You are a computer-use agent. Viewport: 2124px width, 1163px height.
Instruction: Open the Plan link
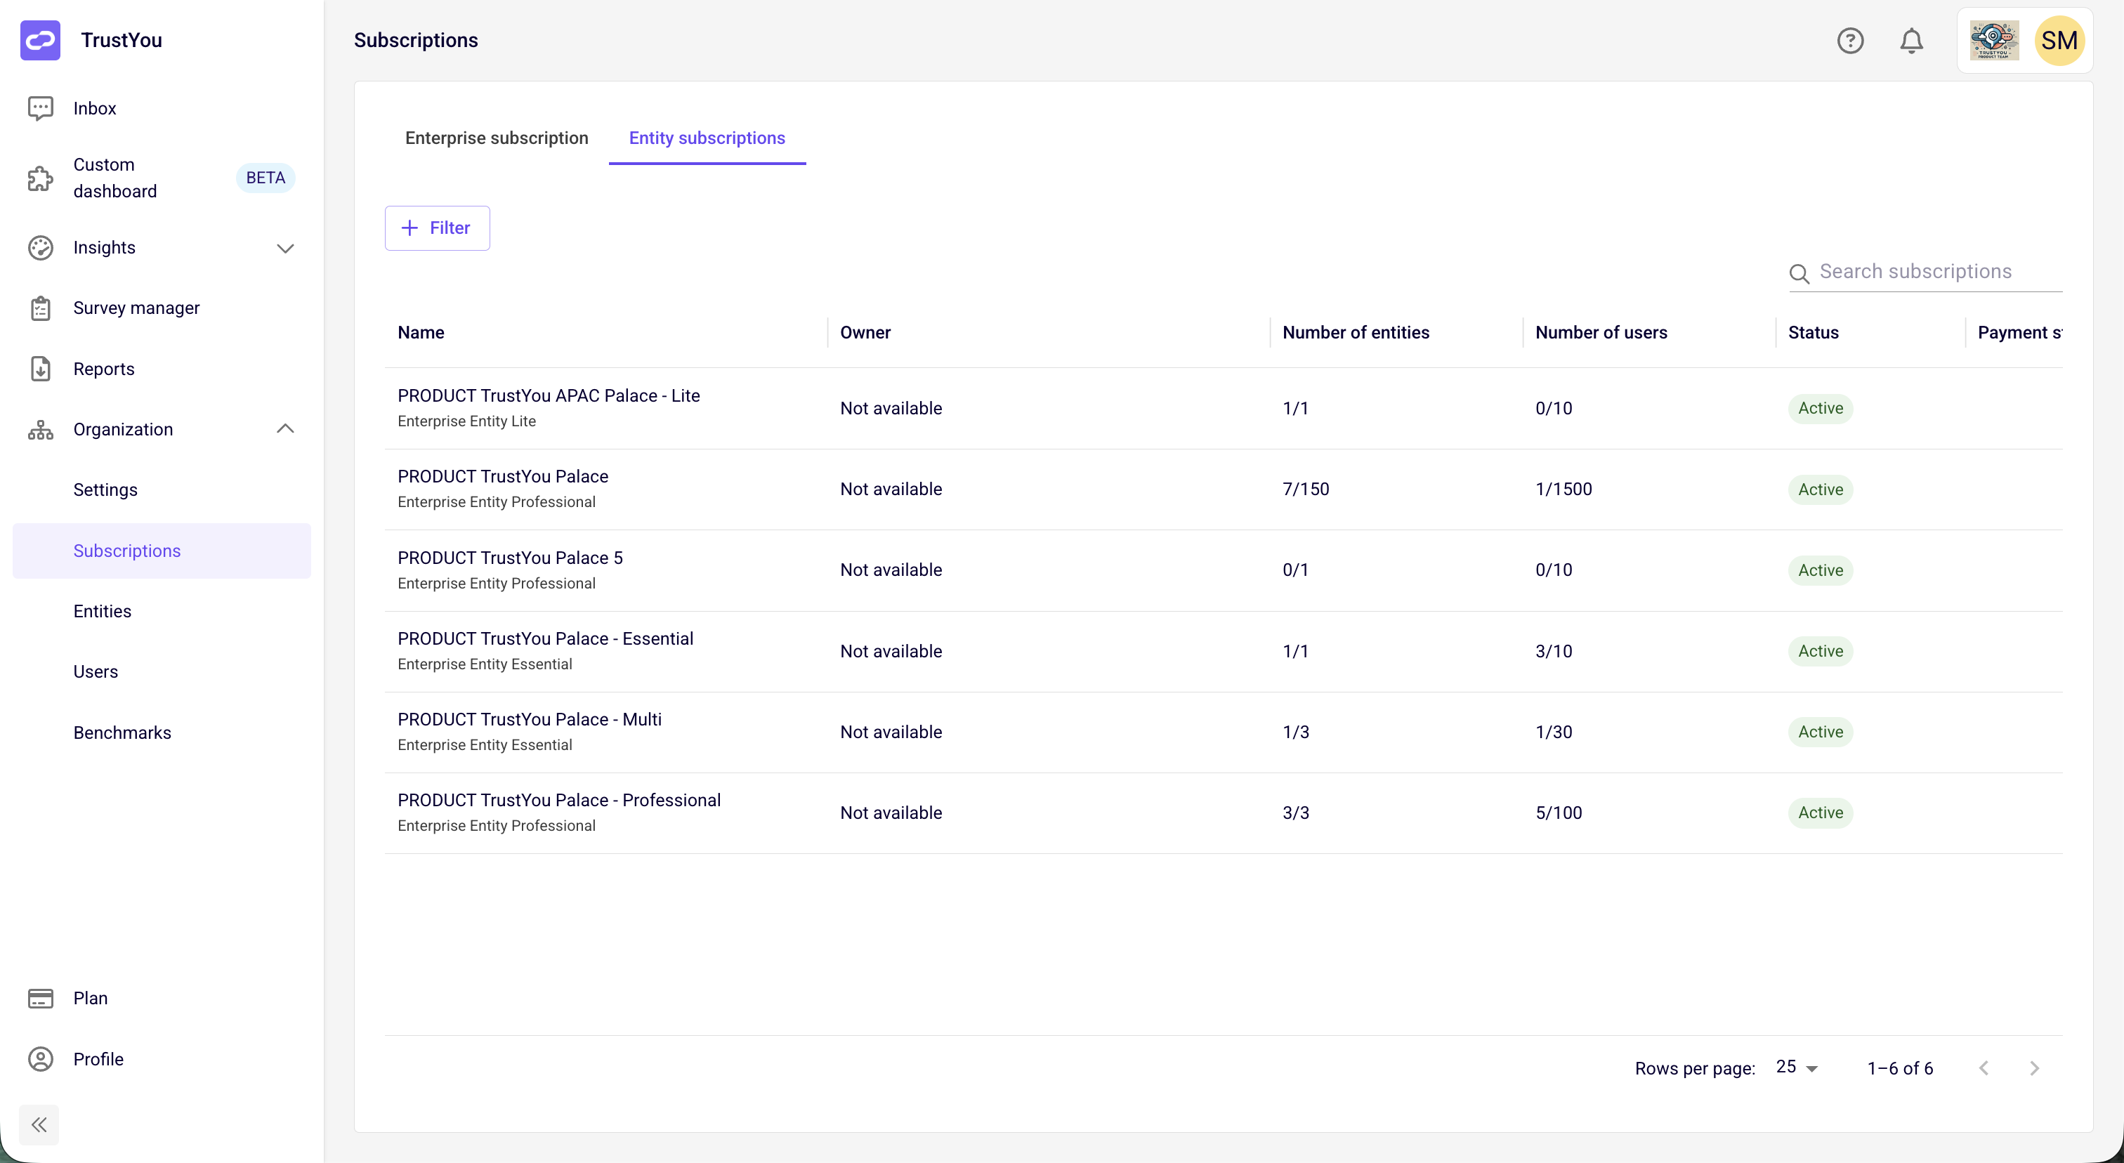tap(91, 998)
